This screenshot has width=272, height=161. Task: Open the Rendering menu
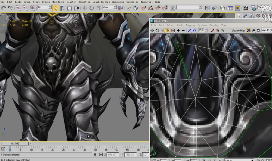tap(118, 2)
